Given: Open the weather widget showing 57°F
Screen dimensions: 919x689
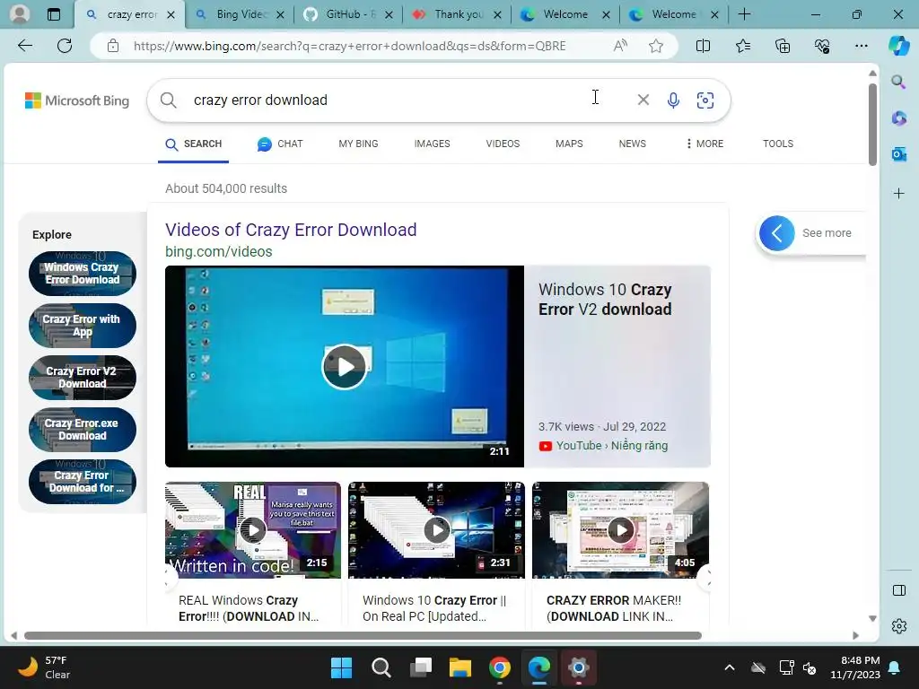Looking at the screenshot, I should click(x=45, y=667).
